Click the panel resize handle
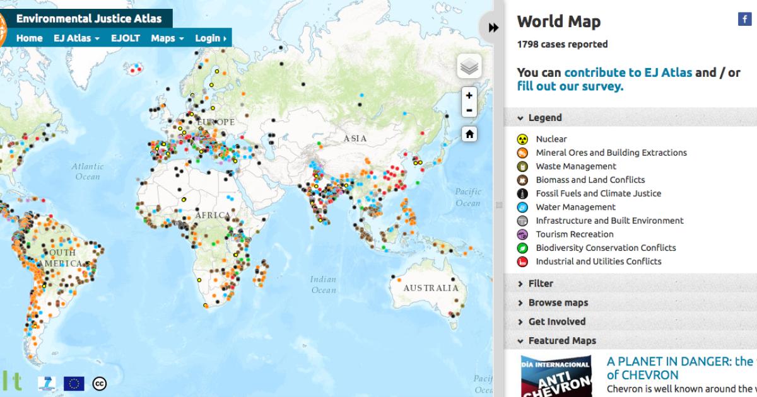 coord(498,205)
